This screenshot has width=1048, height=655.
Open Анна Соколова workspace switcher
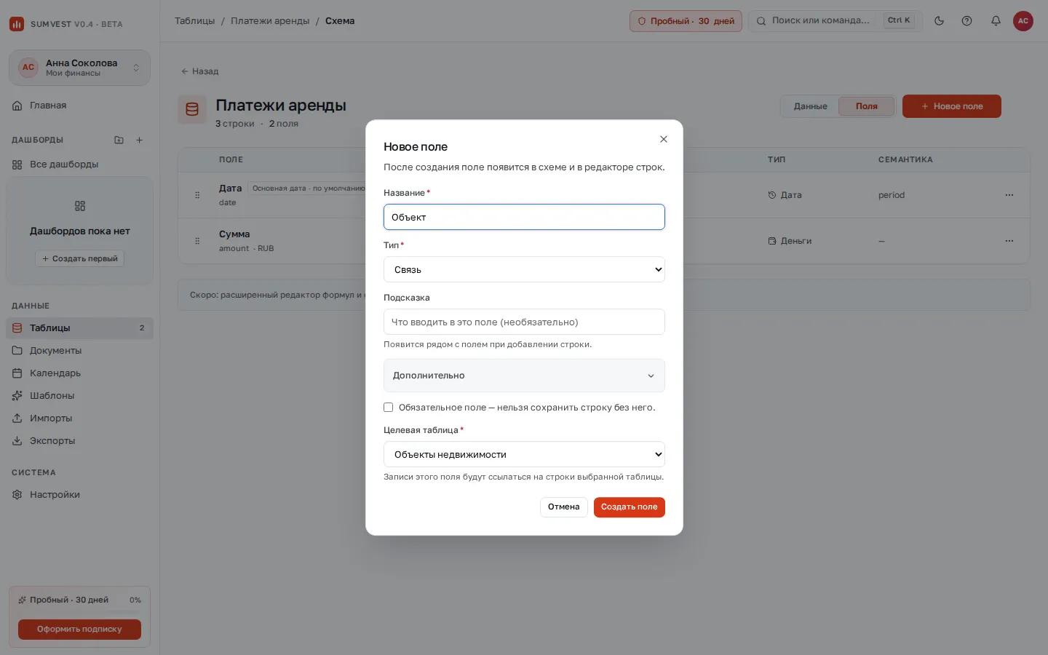point(79,68)
